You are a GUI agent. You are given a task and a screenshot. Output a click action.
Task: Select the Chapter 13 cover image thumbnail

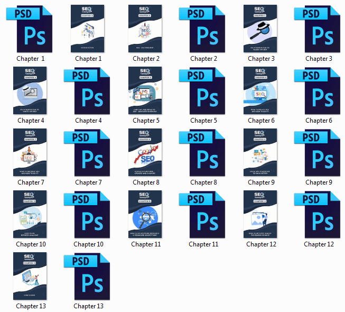[31, 276]
